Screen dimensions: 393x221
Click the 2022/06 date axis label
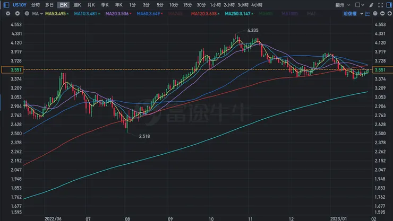point(53,219)
